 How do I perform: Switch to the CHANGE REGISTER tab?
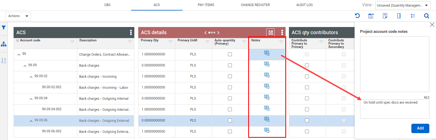255,5
